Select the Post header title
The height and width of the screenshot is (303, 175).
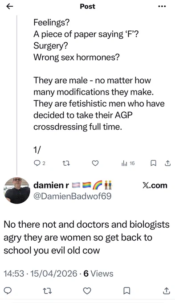pos(87,6)
